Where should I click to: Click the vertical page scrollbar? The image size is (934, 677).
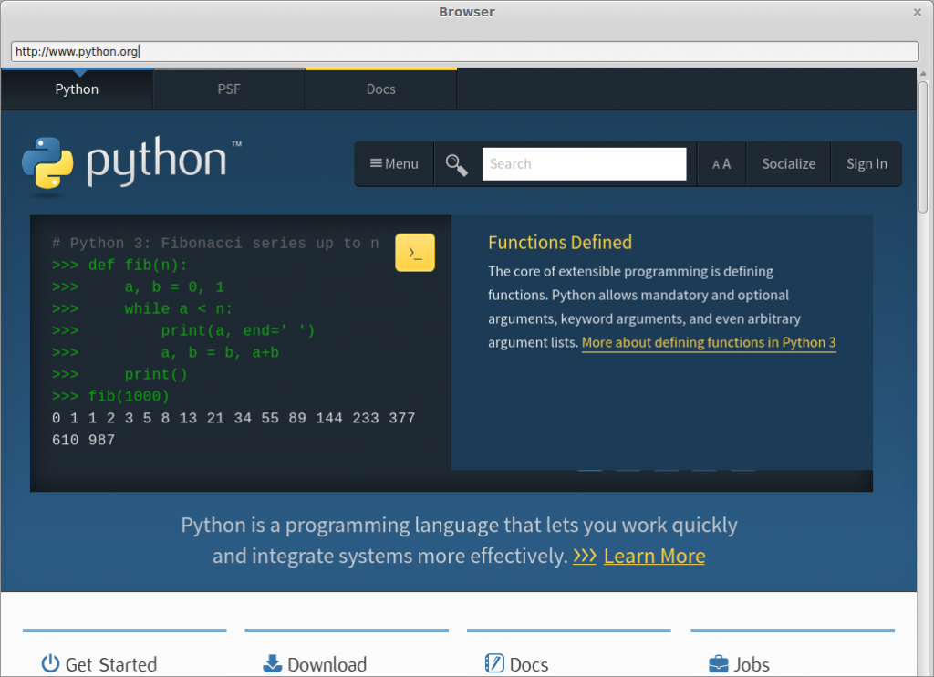[x=925, y=137]
